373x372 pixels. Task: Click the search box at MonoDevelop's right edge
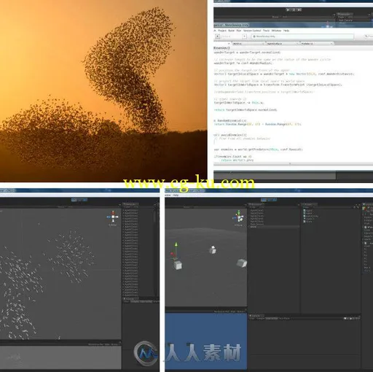[x=369, y=36]
